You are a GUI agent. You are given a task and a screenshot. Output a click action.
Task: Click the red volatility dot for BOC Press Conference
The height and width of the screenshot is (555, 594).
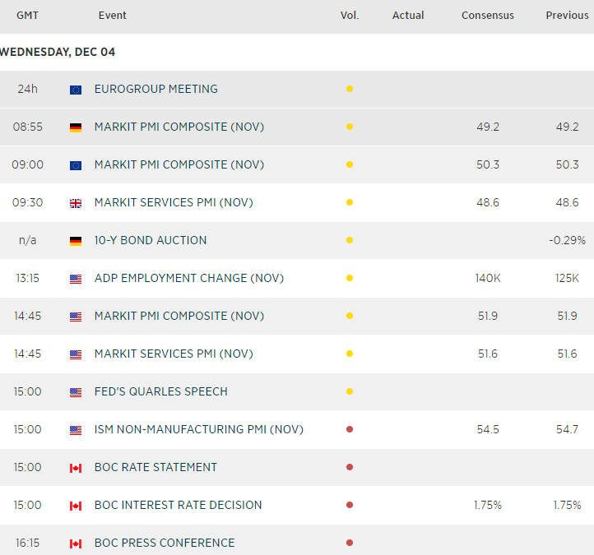[x=350, y=543]
